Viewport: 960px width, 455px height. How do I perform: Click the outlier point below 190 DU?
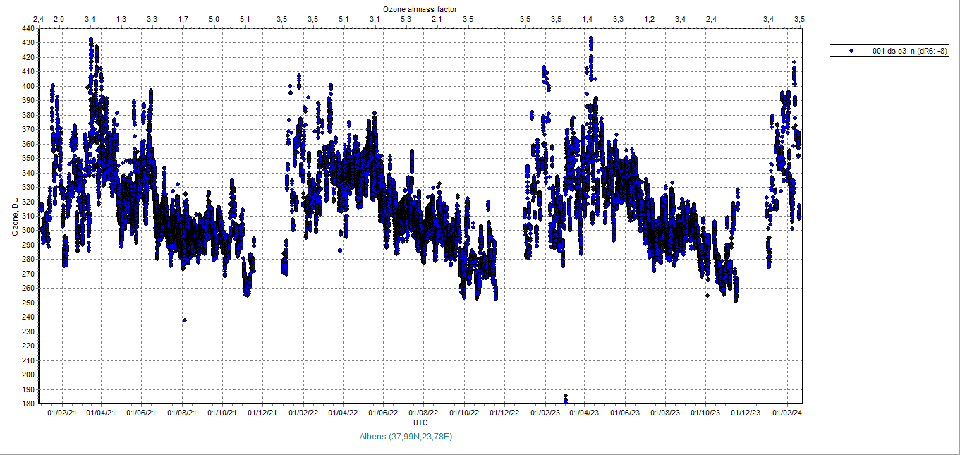pyautogui.click(x=564, y=396)
